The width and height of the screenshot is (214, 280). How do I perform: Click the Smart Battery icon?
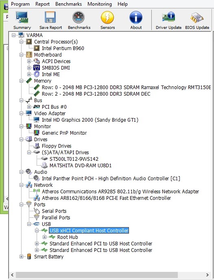click(x=29, y=257)
